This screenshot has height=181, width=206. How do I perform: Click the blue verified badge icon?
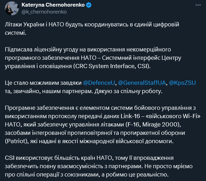(89, 5)
